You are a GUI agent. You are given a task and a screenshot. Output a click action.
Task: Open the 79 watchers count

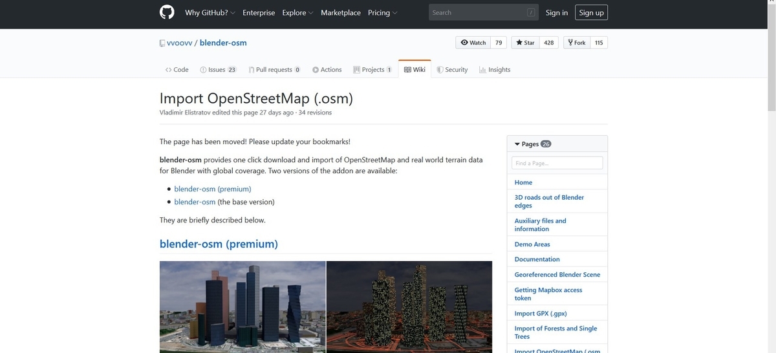coord(499,43)
